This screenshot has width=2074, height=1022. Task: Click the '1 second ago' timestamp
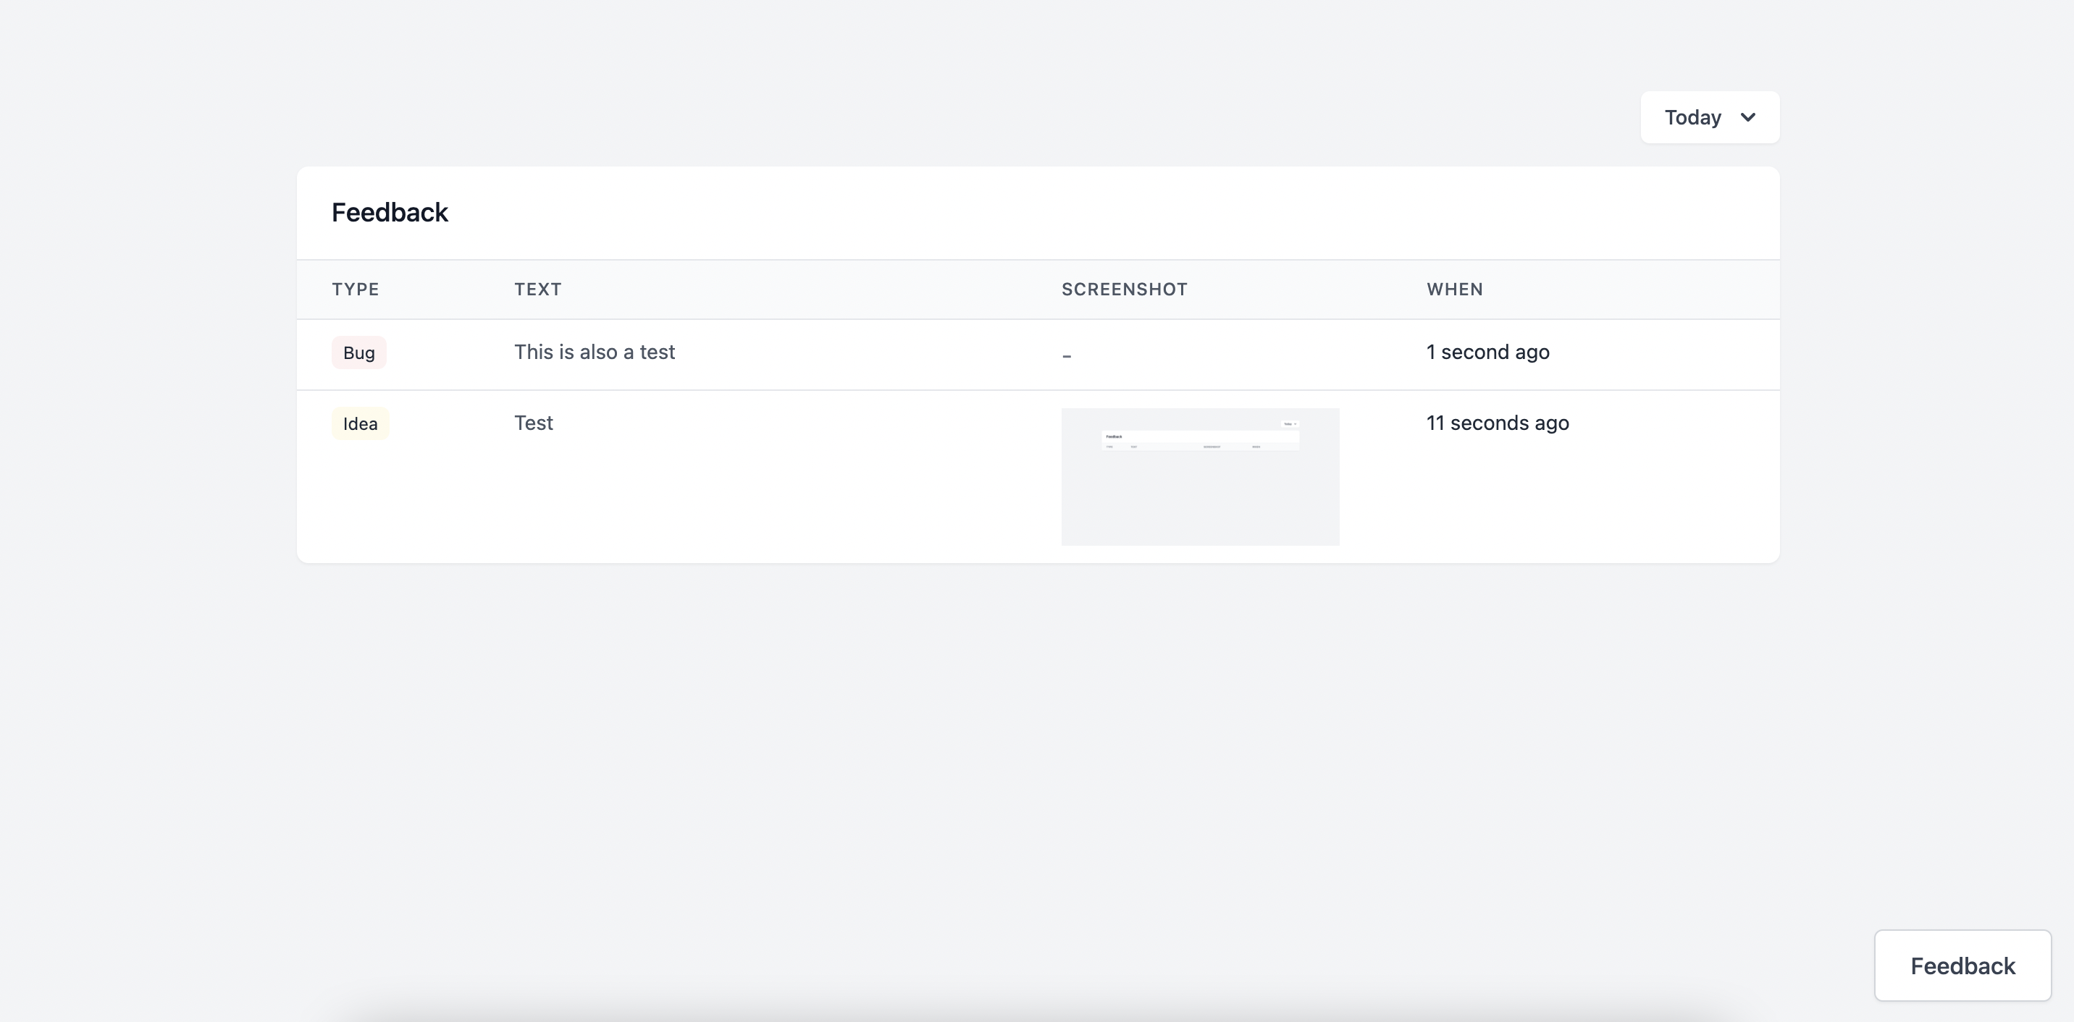pyautogui.click(x=1487, y=352)
